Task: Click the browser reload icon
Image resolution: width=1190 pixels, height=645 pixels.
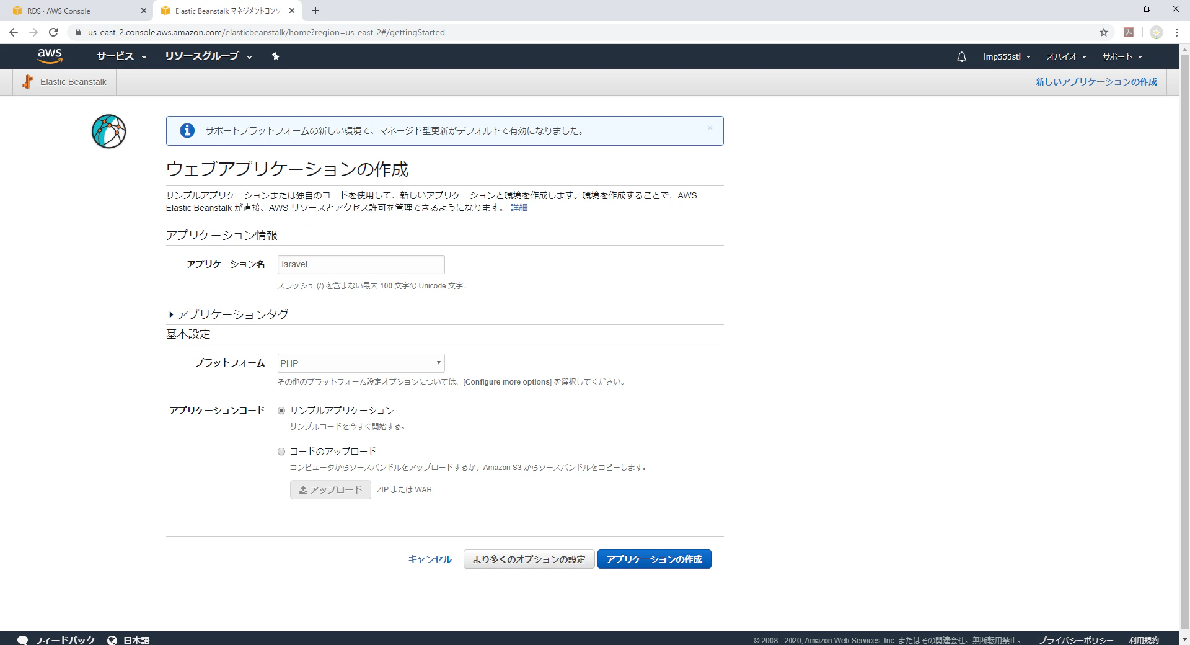Action: (53, 32)
